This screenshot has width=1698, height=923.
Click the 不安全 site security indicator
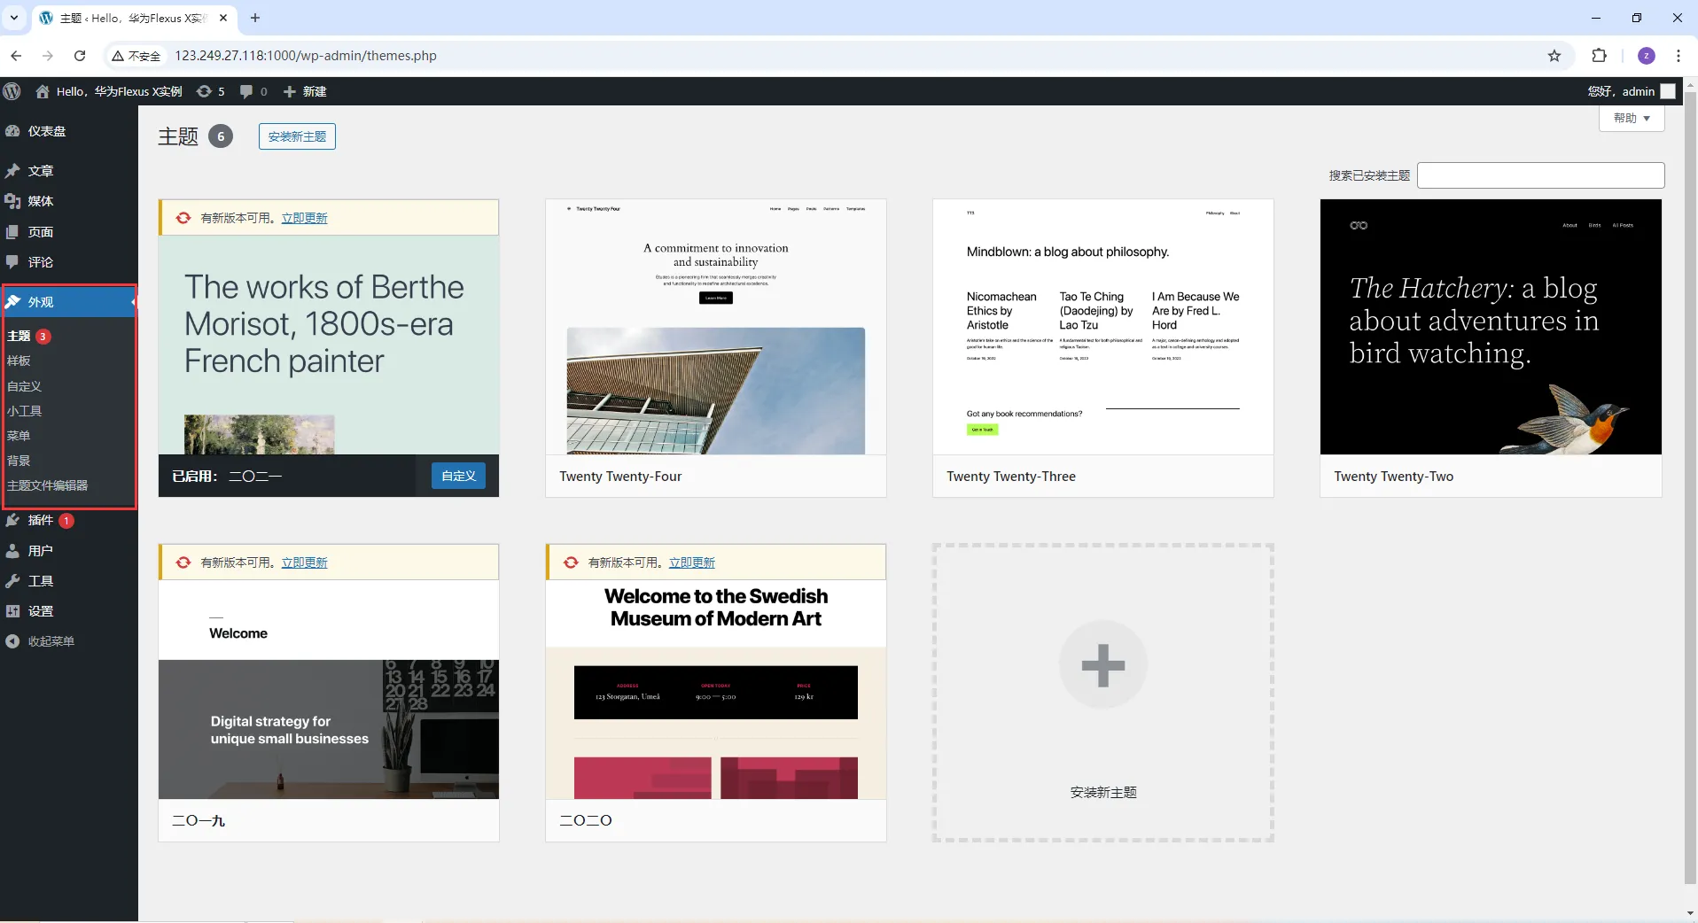click(x=136, y=56)
